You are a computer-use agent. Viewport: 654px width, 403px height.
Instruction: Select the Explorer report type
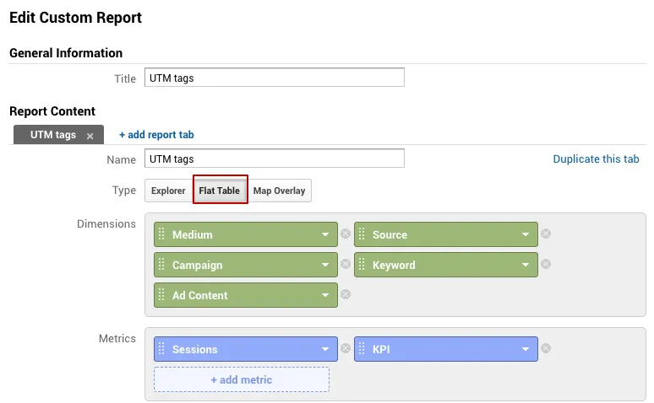(168, 191)
